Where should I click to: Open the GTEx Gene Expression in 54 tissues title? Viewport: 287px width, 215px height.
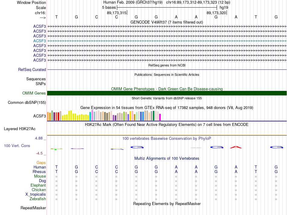(167, 107)
